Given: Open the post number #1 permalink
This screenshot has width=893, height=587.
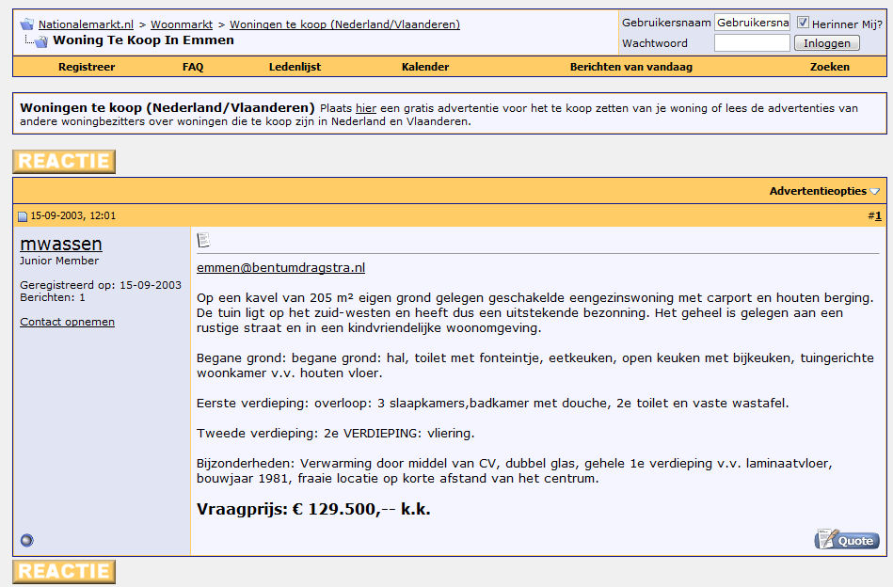Looking at the screenshot, I should point(878,215).
